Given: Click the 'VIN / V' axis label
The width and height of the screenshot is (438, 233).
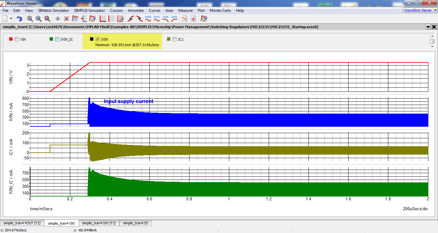Looking at the screenshot, I should pos(11,77).
